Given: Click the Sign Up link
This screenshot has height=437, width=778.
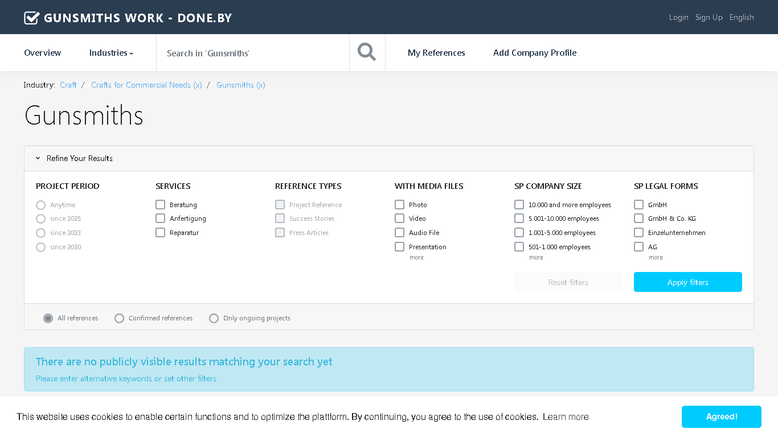Looking at the screenshot, I should (709, 18).
